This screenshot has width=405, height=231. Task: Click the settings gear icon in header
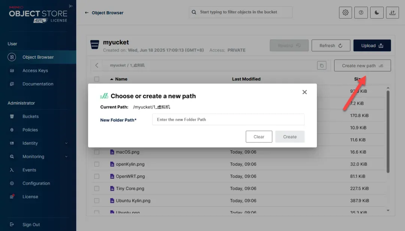345,13
